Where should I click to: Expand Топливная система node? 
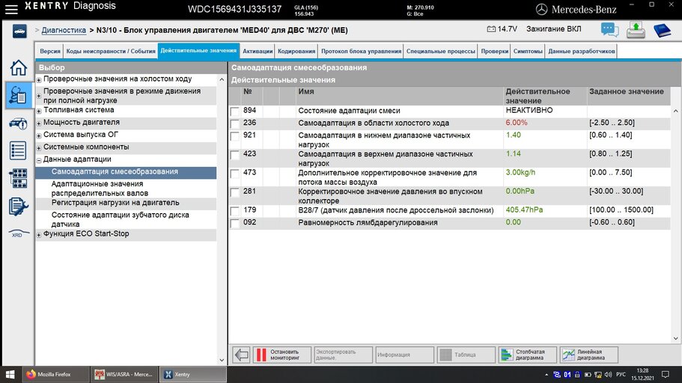[39, 111]
